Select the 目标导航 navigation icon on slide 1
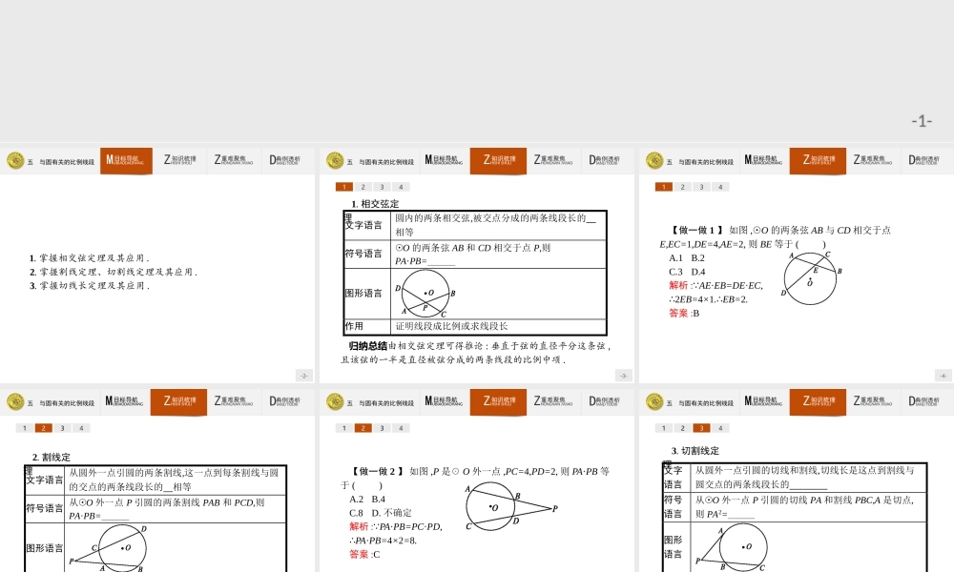Image resolution: width=954 pixels, height=572 pixels. pos(126,160)
